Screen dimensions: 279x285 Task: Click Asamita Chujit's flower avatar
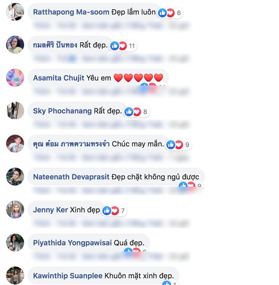[15, 78]
